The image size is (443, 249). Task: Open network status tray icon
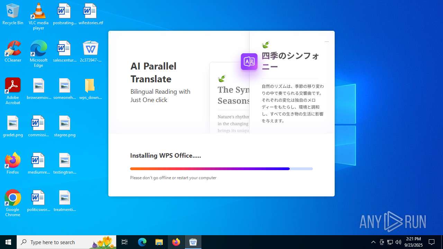coord(390,242)
